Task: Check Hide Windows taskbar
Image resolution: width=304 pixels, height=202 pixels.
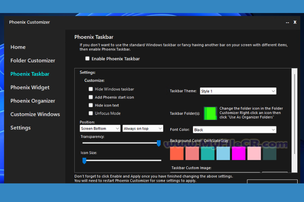Action: point(90,89)
